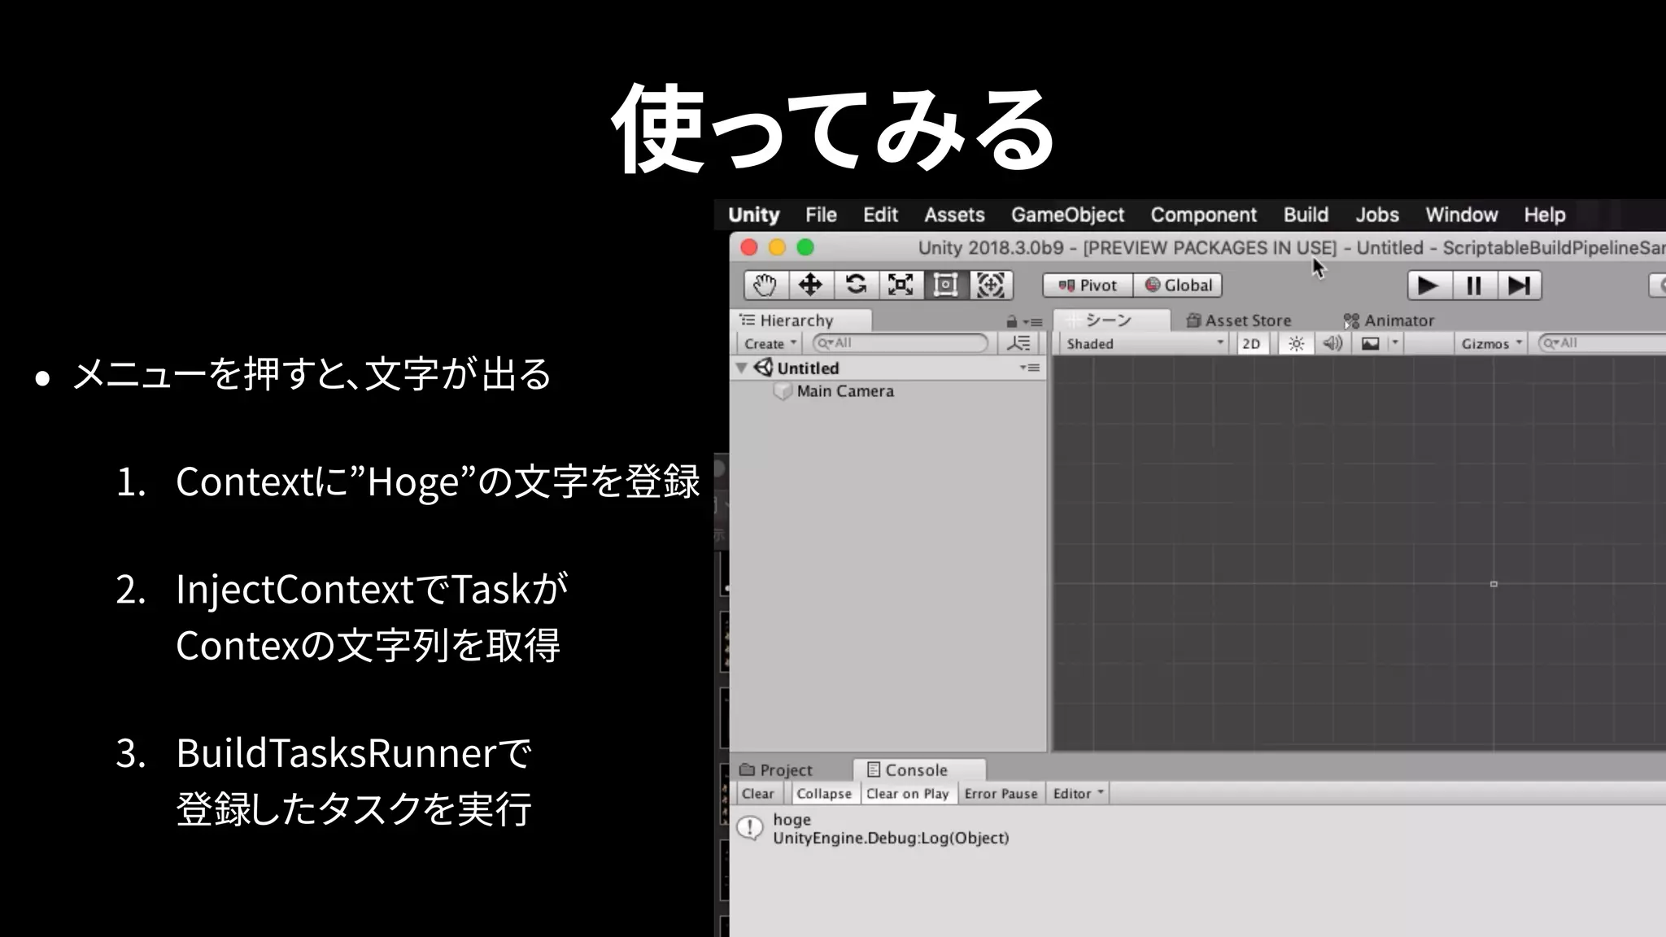
Task: Switch to the Project tab
Action: (x=776, y=770)
